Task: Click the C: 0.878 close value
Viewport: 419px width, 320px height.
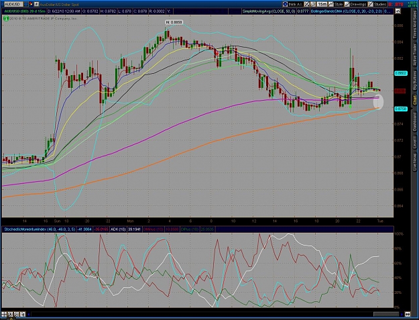Action: [x=141, y=11]
